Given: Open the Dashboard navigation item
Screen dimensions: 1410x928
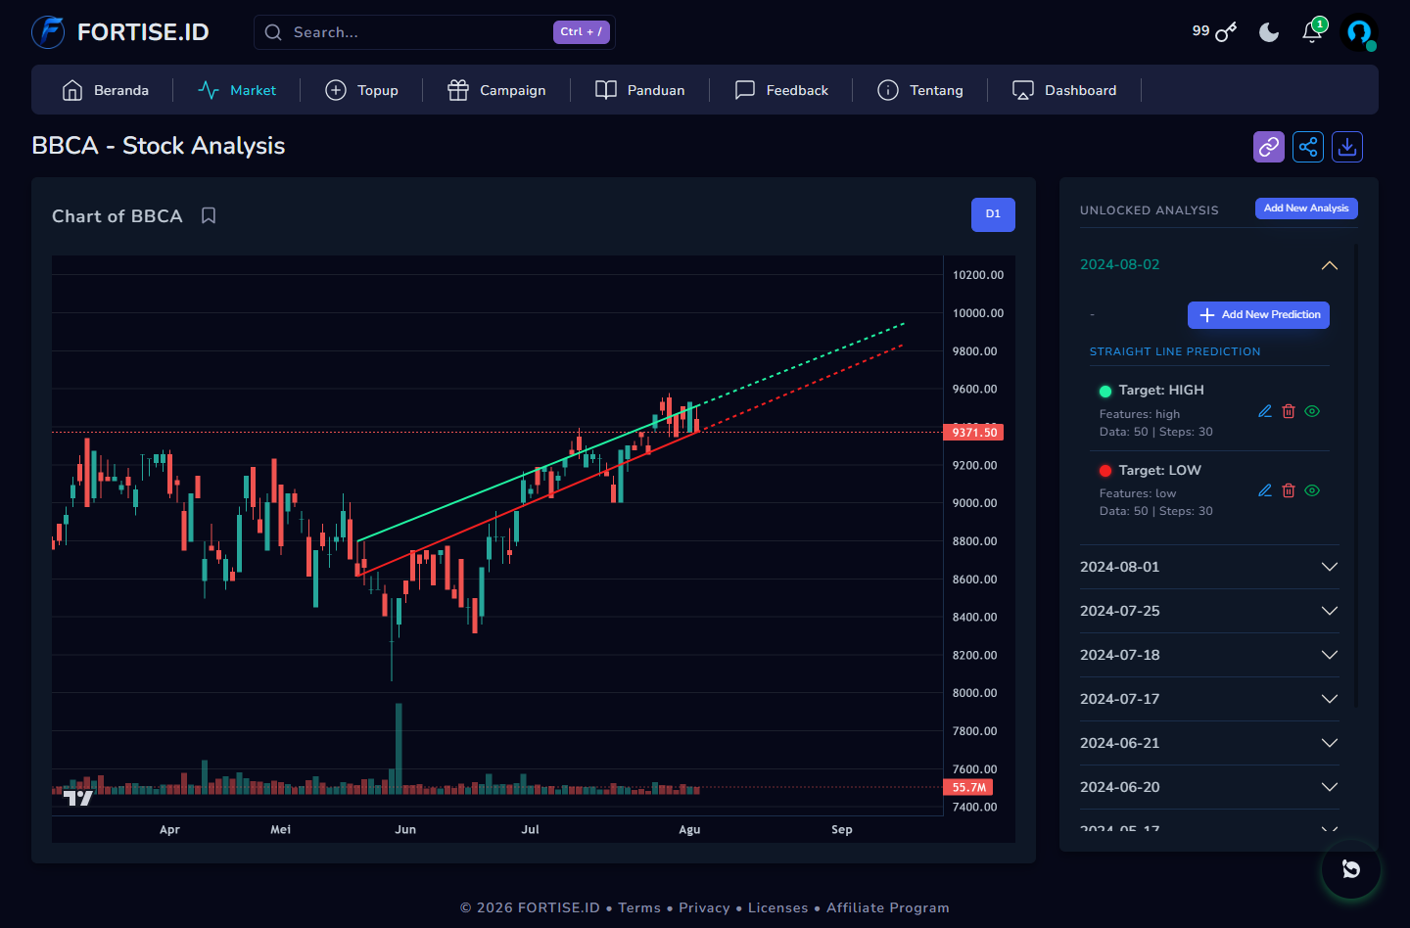Looking at the screenshot, I should pos(1064,90).
